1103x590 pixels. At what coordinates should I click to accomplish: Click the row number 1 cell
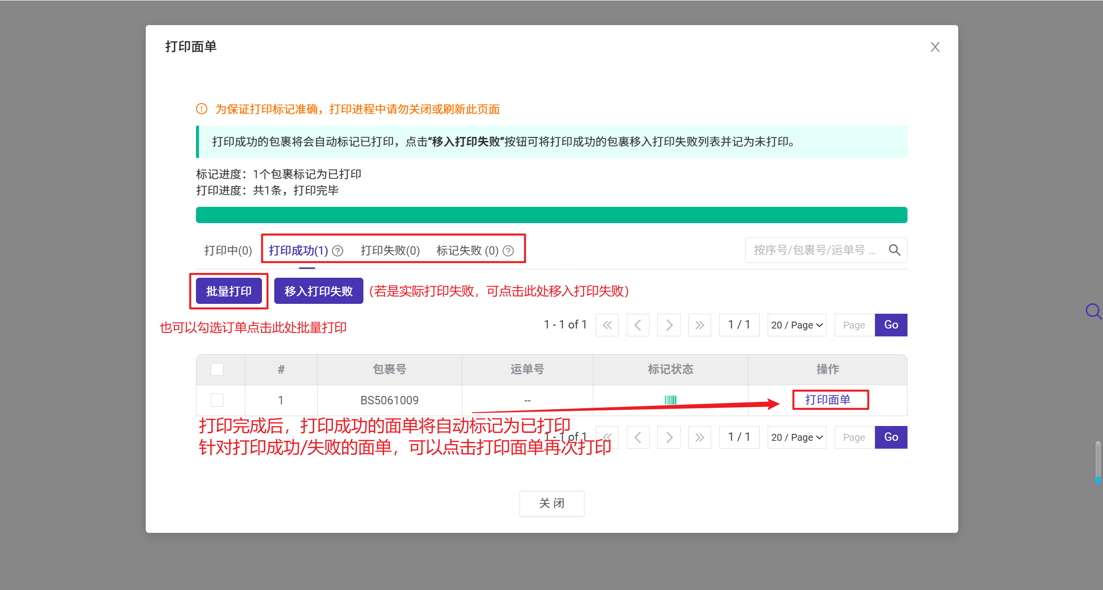[x=281, y=400]
